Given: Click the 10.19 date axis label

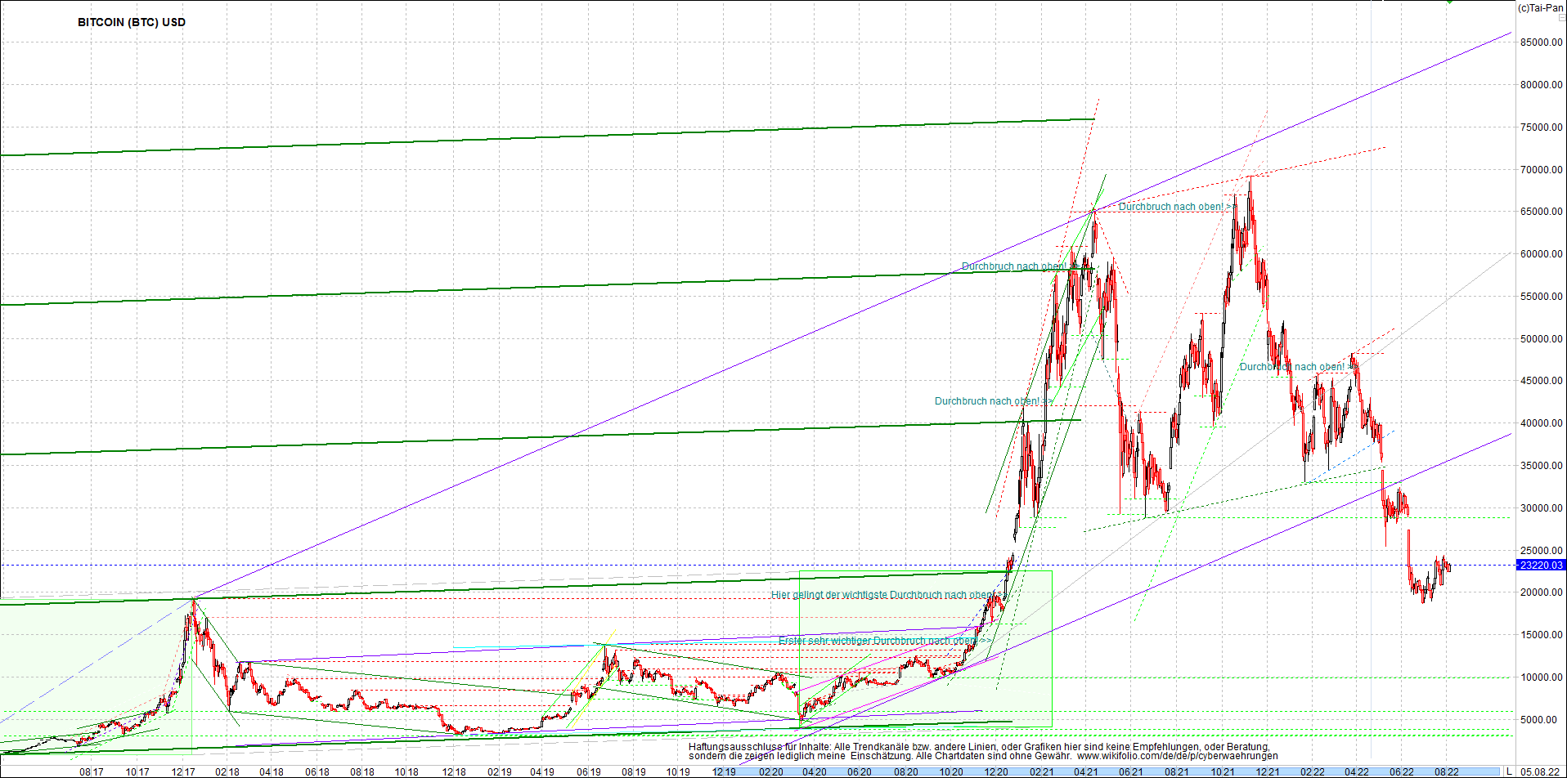Looking at the screenshot, I should coord(678,771).
